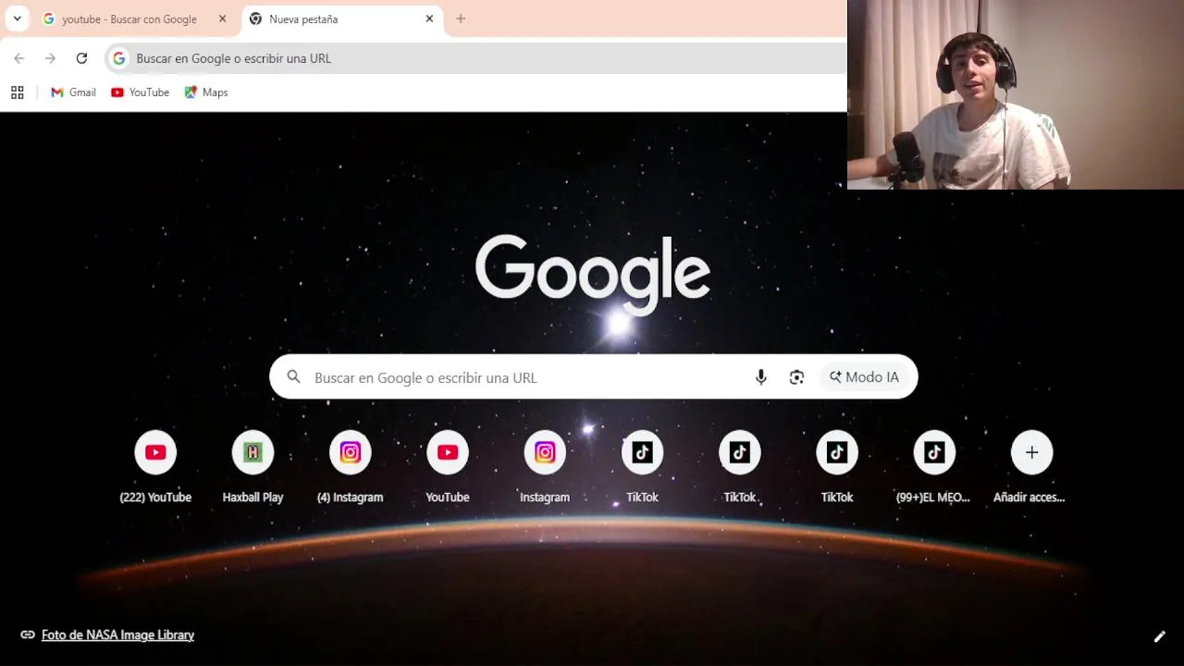This screenshot has height=666, width=1184.
Task: Open the Foto de NASA Image Library link
Action: [x=117, y=635]
